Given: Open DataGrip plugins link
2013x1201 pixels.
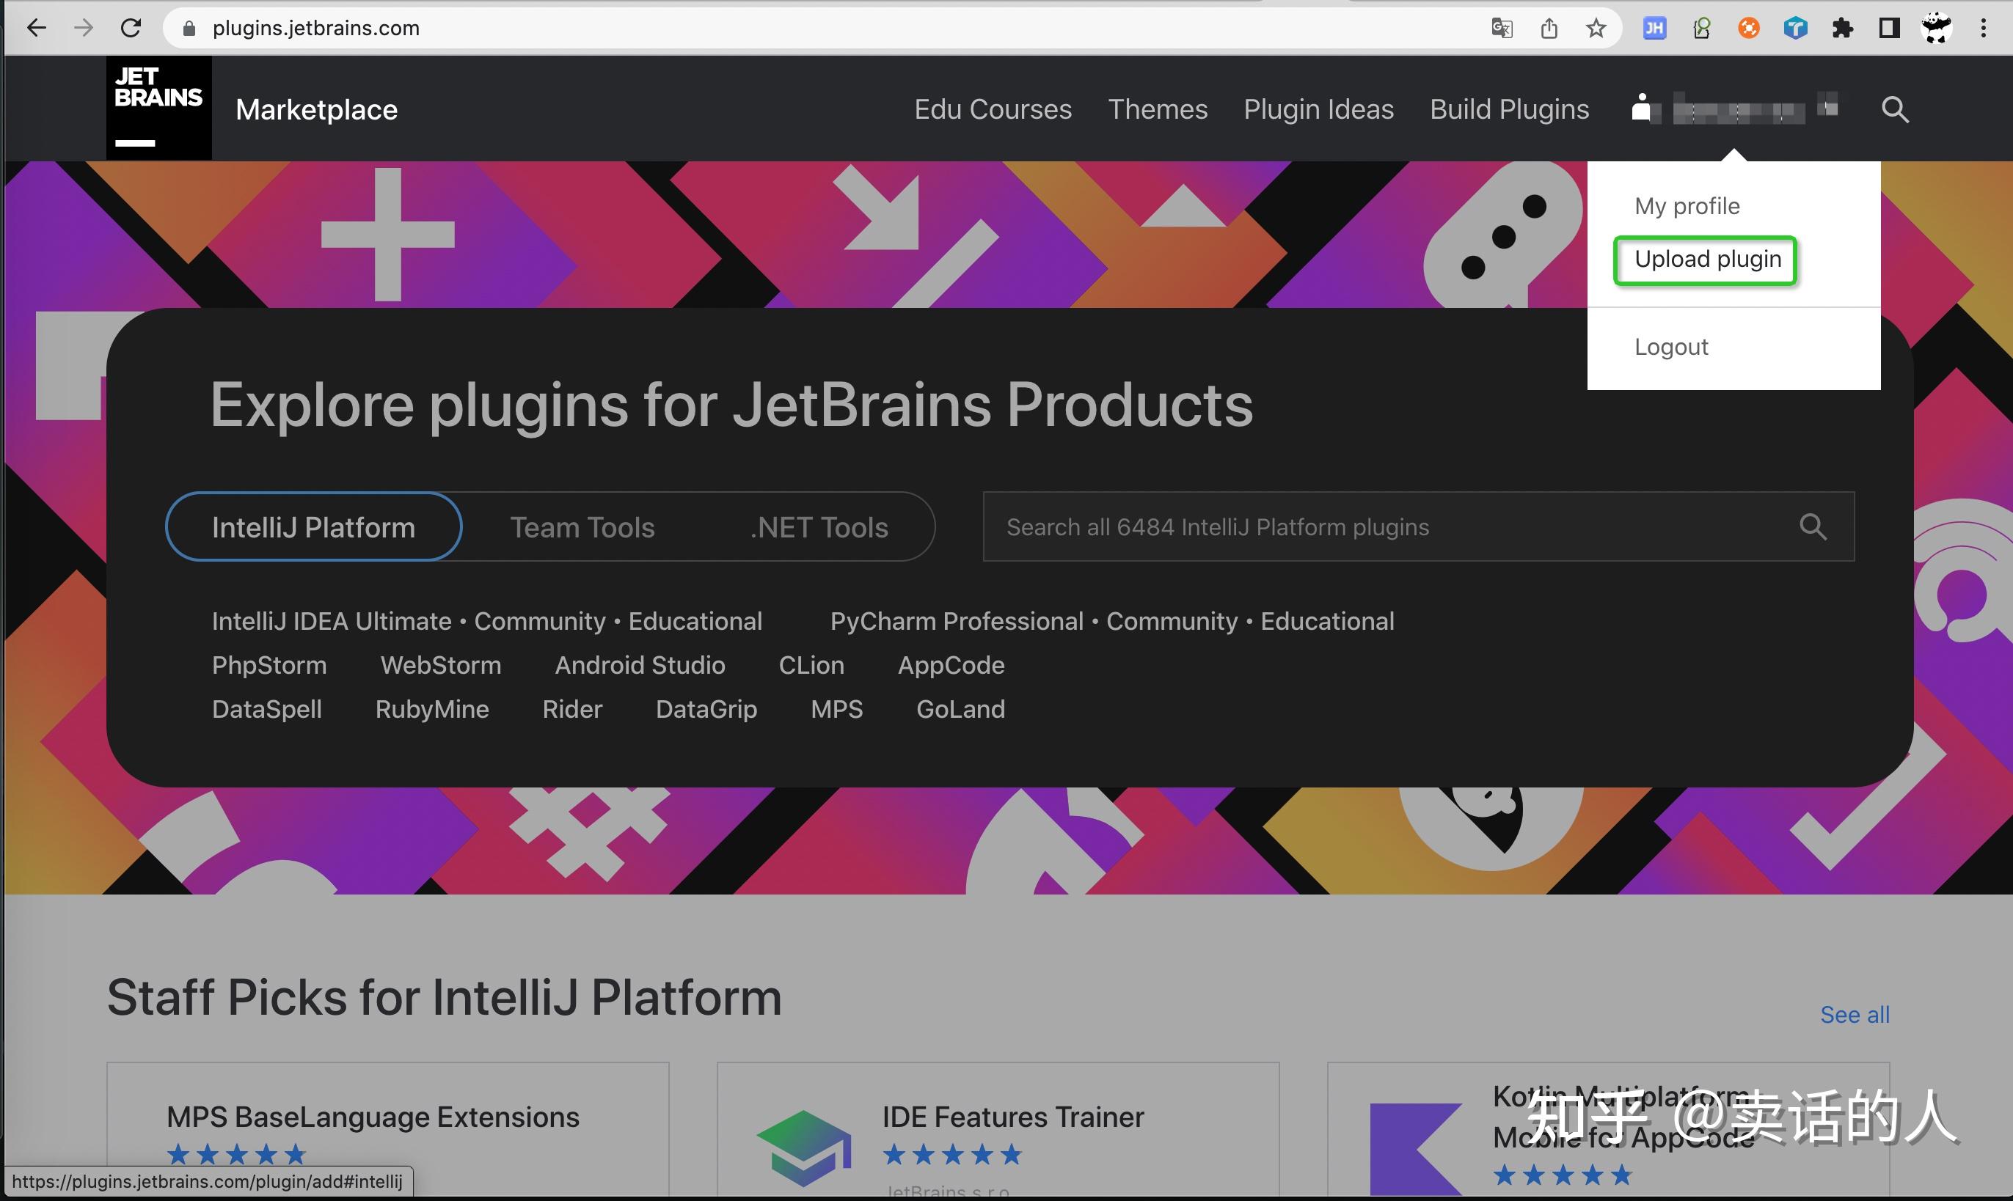Looking at the screenshot, I should point(706,709).
